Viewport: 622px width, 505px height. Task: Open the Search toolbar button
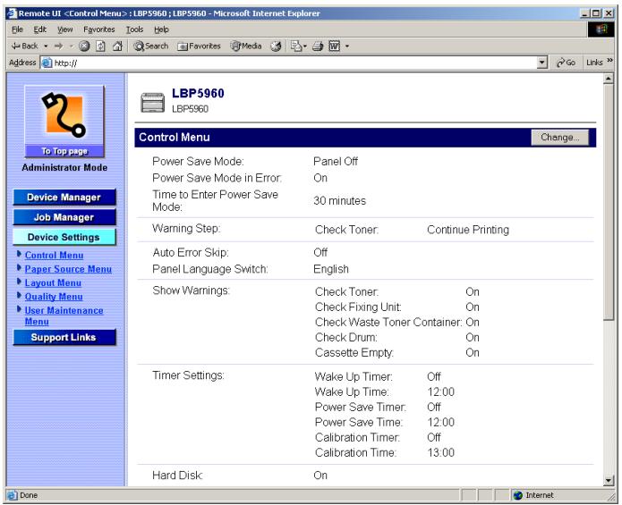tap(150, 46)
